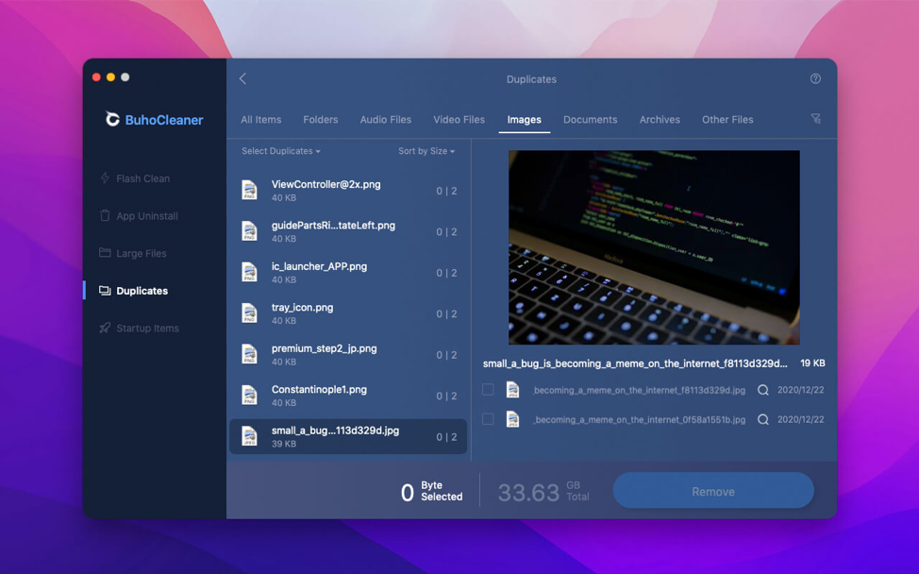The image size is (919, 574).
Task: Reveal the 0f58a1551b.jpg copy with magnifier
Action: click(x=762, y=419)
